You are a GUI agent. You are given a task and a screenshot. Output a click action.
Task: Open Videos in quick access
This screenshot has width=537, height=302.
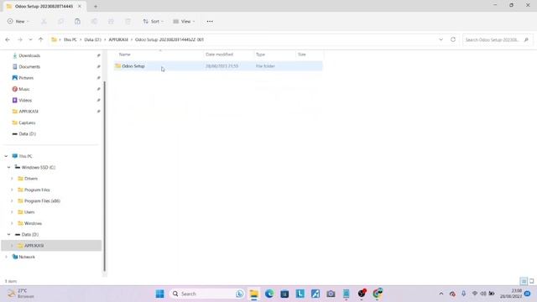click(25, 101)
